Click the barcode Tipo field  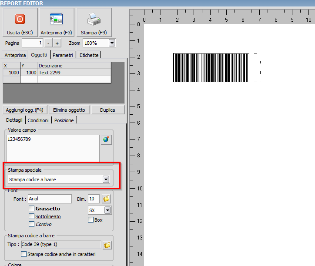[61, 245]
